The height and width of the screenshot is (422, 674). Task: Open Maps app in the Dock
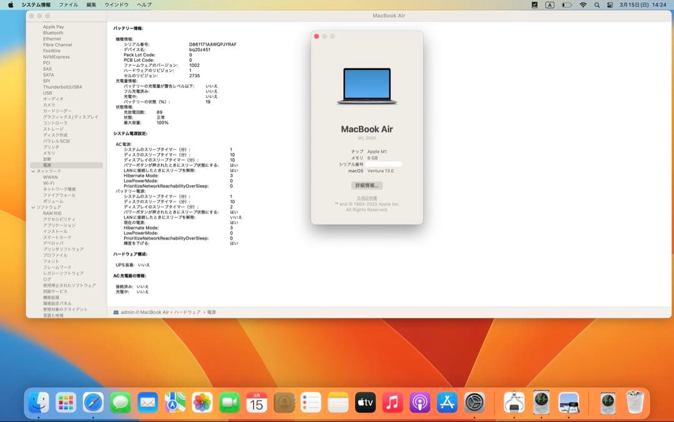tap(175, 403)
